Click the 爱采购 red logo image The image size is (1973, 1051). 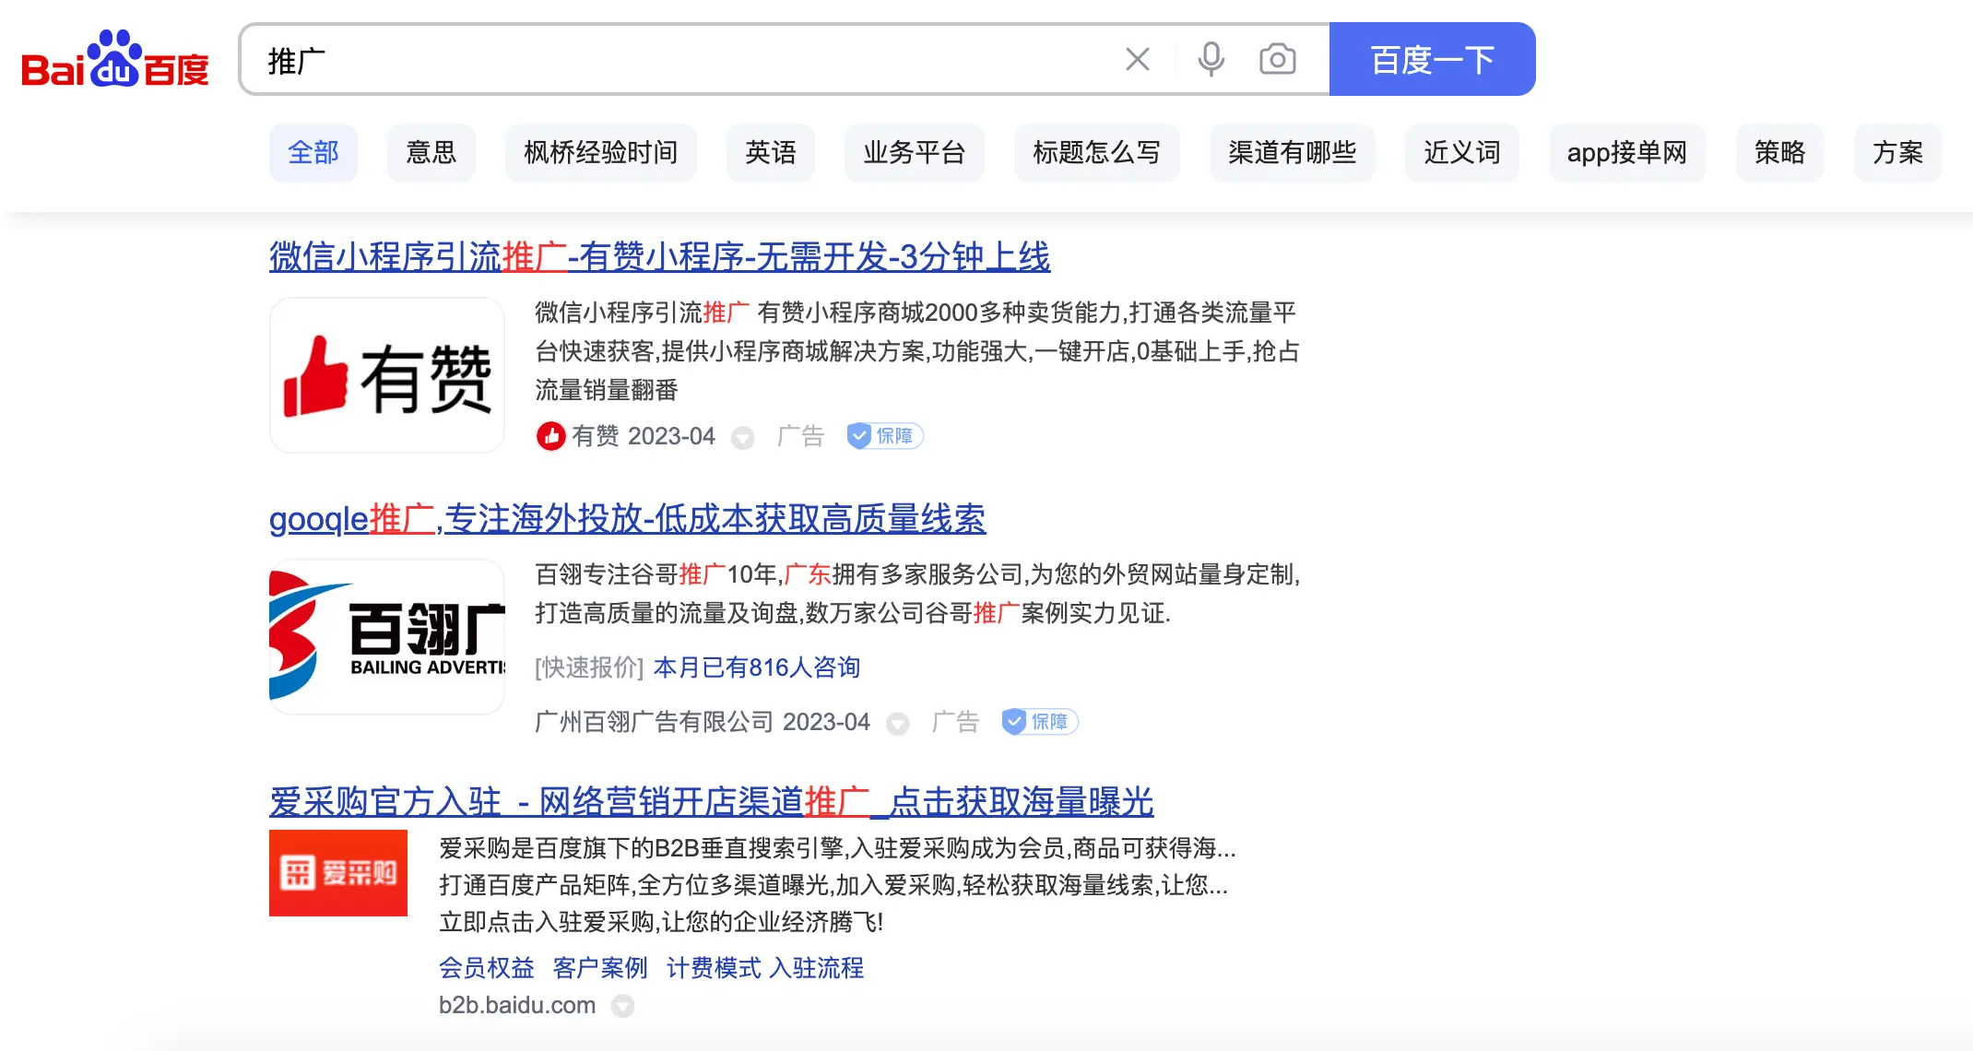pyautogui.click(x=338, y=873)
